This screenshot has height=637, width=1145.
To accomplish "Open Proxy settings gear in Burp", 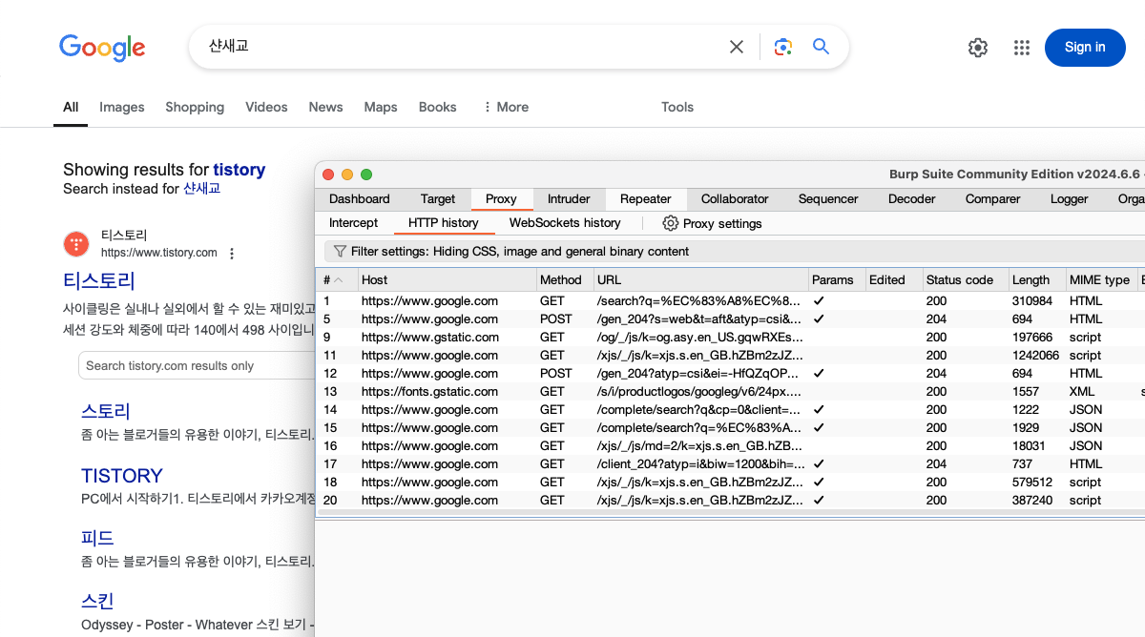I will pos(671,223).
